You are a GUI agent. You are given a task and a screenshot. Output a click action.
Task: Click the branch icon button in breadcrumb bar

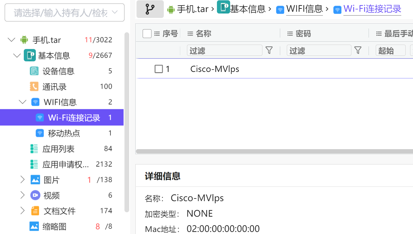150,9
